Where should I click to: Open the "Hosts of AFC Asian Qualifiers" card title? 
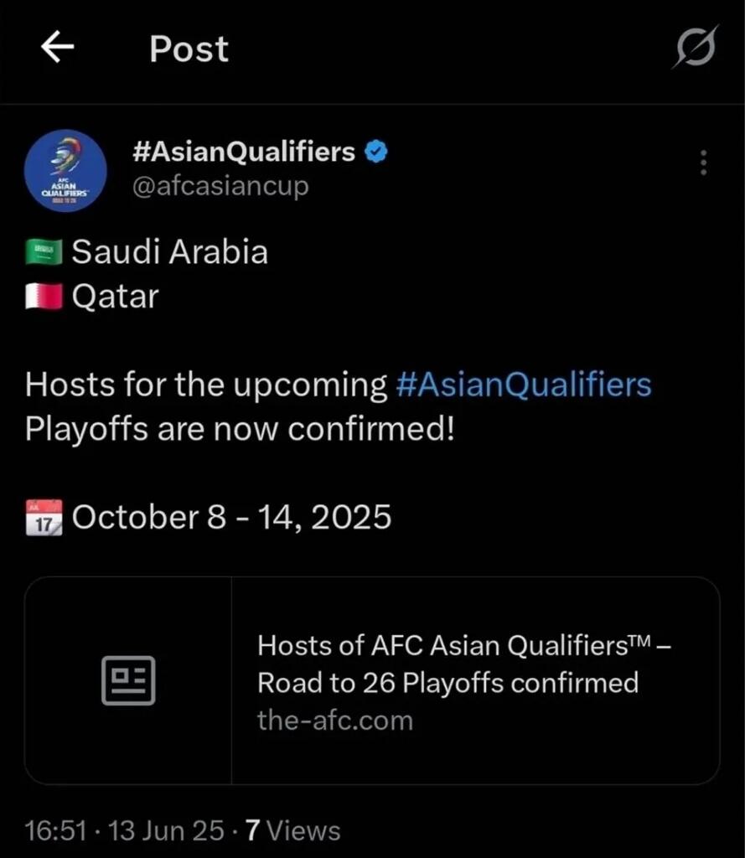(x=464, y=664)
